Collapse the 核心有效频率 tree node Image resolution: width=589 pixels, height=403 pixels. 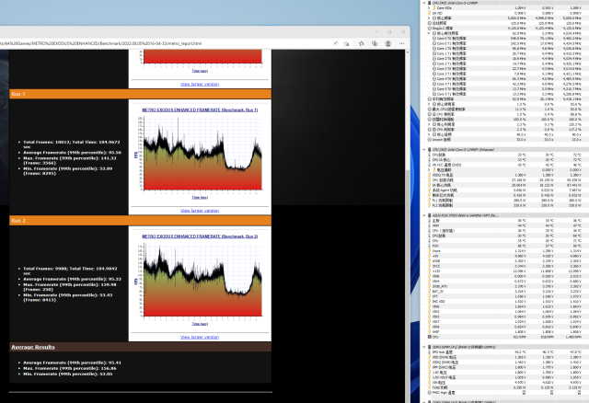pyautogui.click(x=430, y=33)
